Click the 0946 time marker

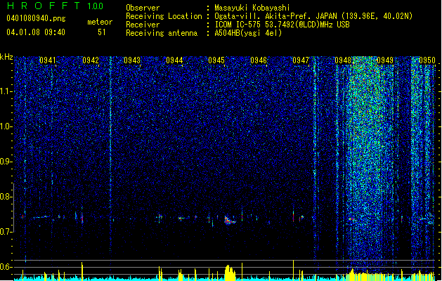click(259, 60)
